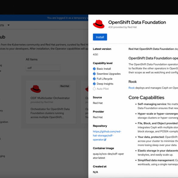Click the ODF Multicluster Orchestrator hat logo
The image size is (178, 178).
pyautogui.click(x=36, y=89)
